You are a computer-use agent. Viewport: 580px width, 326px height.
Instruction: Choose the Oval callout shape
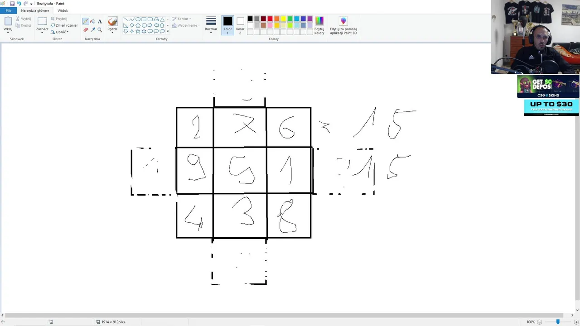point(156,31)
